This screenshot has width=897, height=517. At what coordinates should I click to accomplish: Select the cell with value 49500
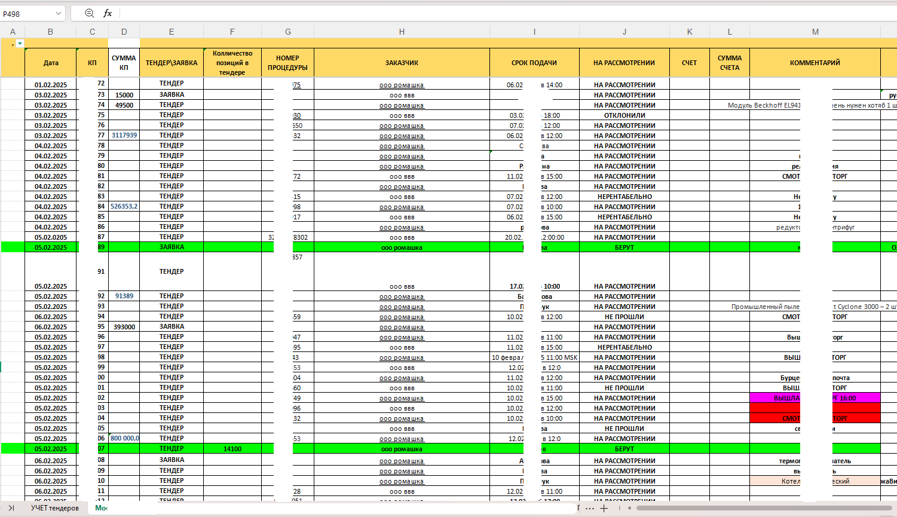tap(124, 105)
